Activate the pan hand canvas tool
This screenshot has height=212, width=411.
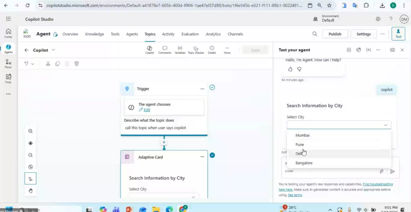pos(31,190)
